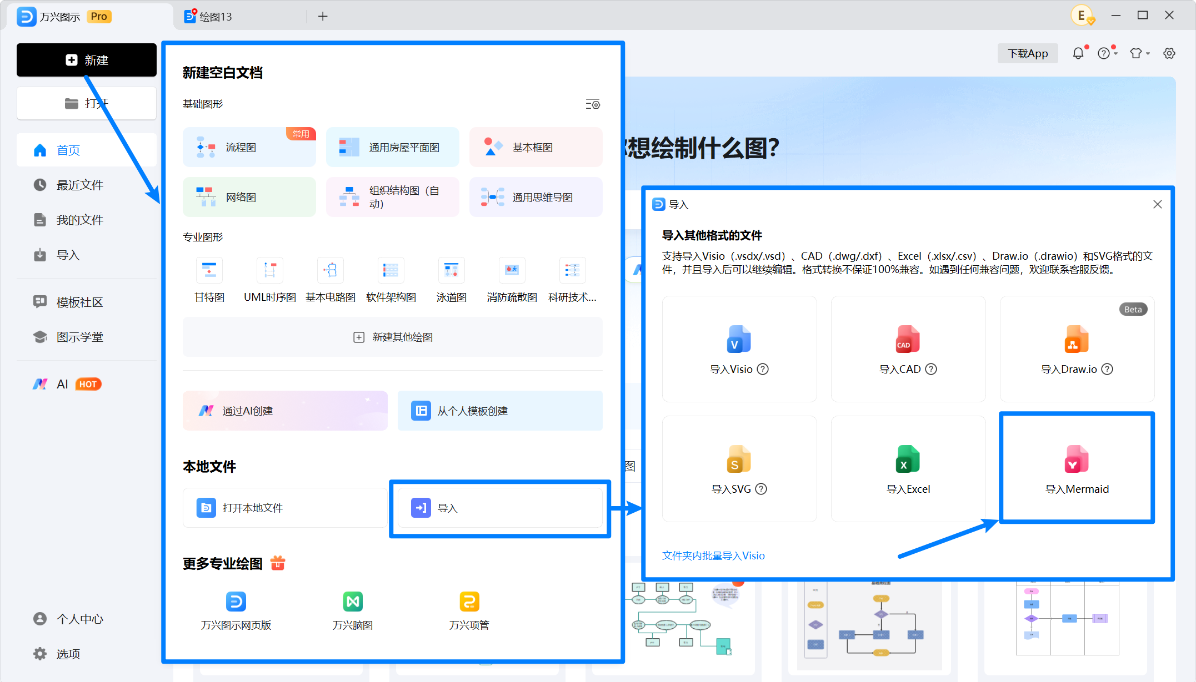Open 万兴图示网页版 icon
Screen dimensions: 1196x682
236,602
